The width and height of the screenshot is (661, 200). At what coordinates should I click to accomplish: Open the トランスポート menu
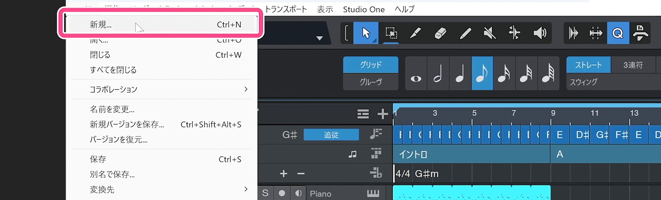point(285,9)
